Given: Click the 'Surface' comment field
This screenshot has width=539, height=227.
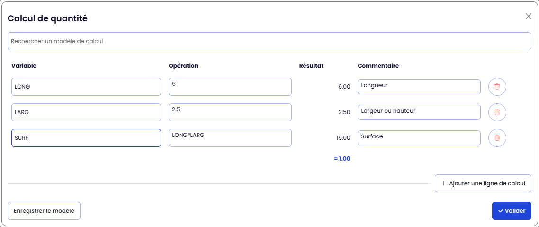Looking at the screenshot, I should click(x=419, y=138).
